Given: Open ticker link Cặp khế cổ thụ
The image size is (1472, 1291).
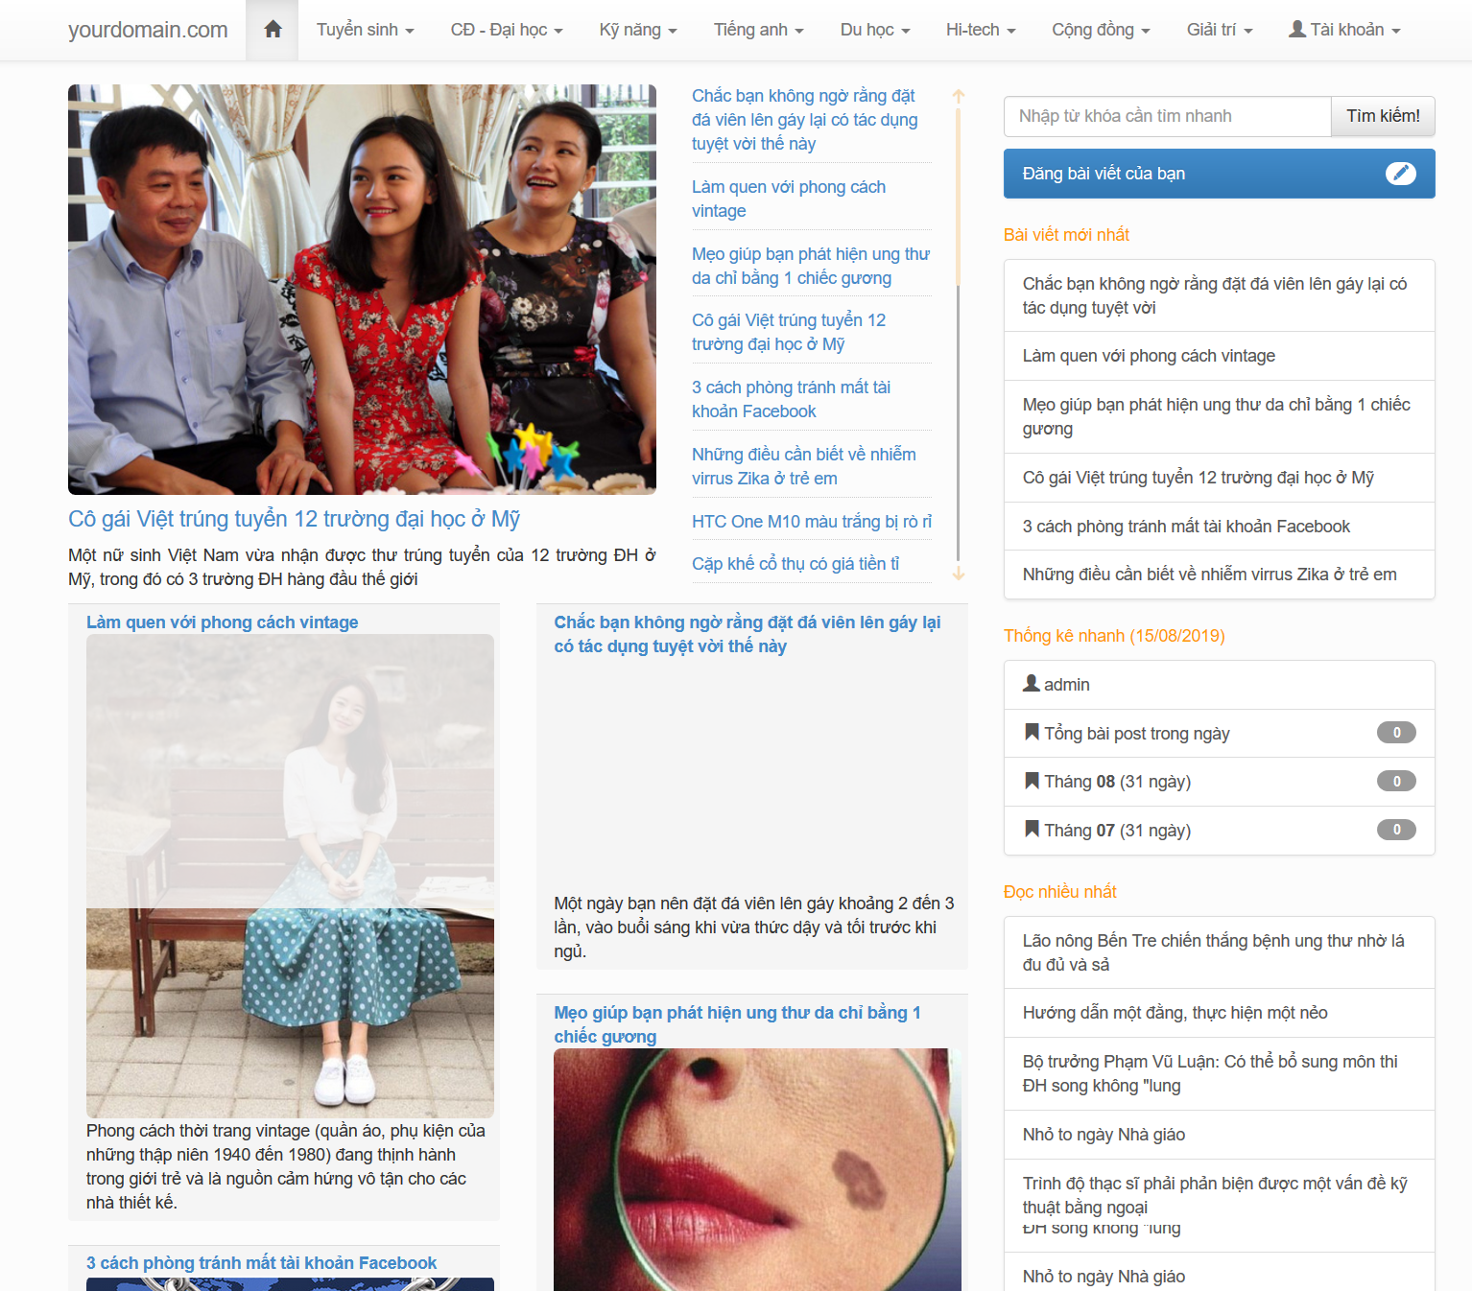Looking at the screenshot, I should [795, 564].
